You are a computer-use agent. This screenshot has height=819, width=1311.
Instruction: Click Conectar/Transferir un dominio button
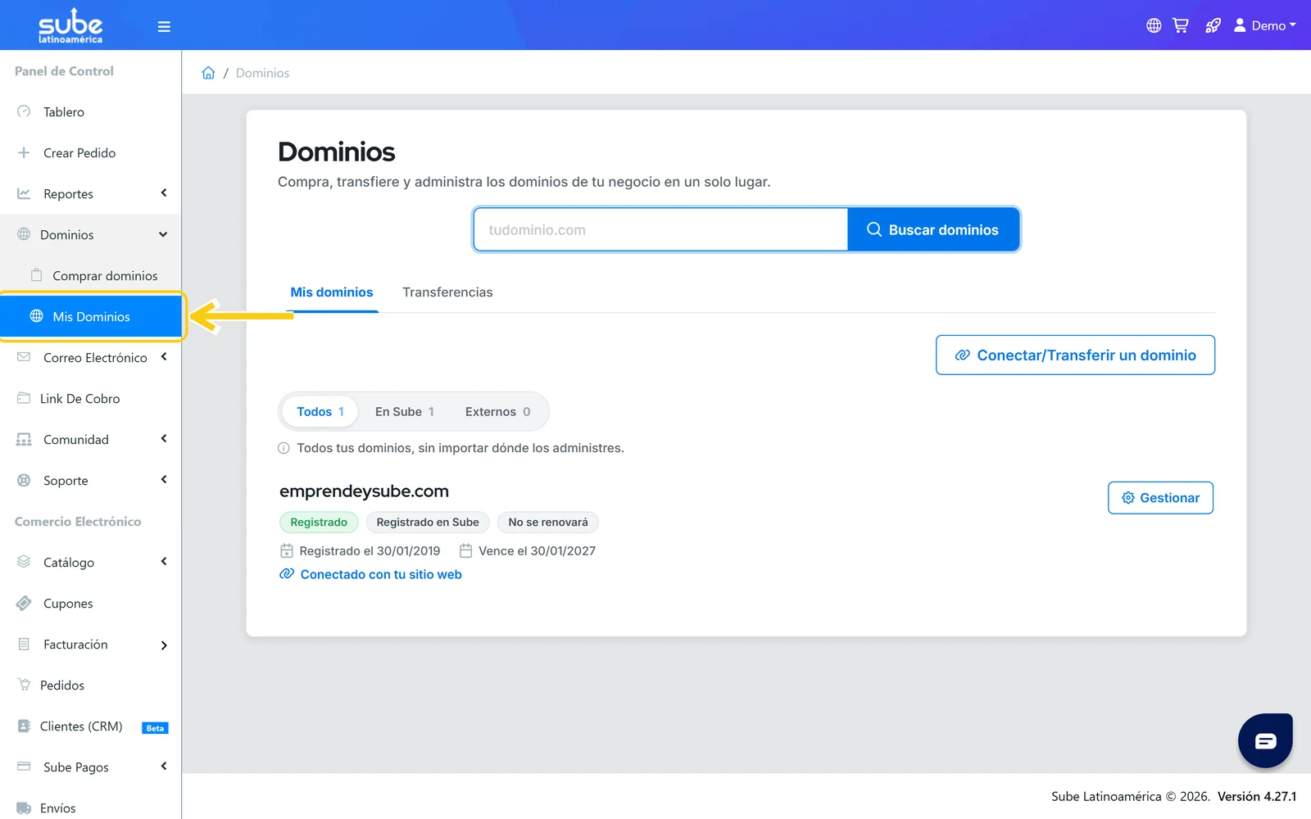click(1075, 355)
